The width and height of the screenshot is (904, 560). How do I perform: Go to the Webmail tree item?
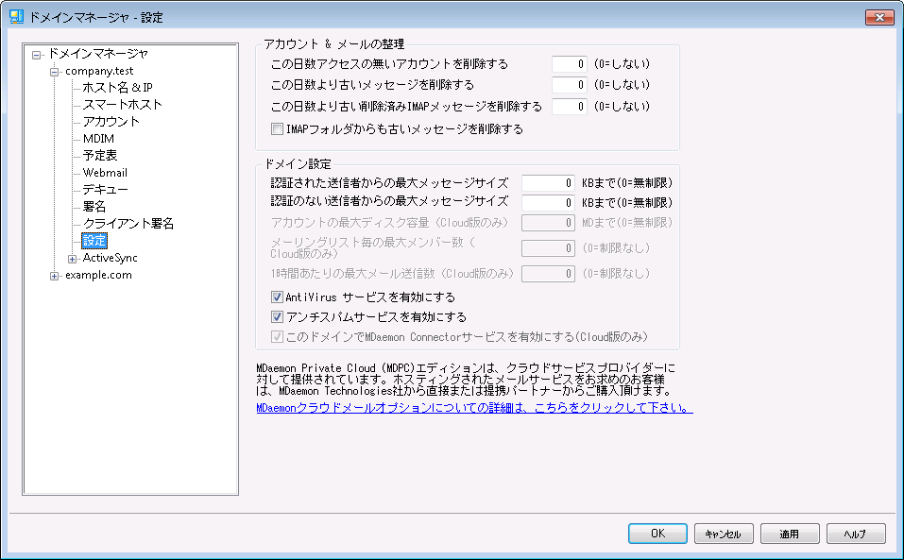point(104,173)
